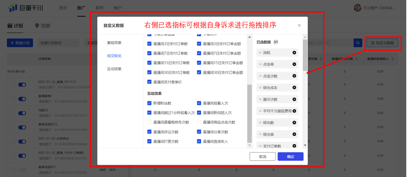407x177 pixels.
Task: Remove 消耗 from selected data list
Action: point(294,53)
